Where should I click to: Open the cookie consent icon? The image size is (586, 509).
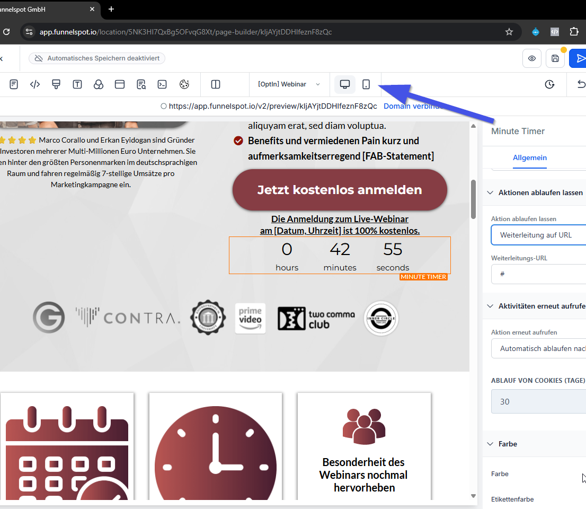point(184,84)
